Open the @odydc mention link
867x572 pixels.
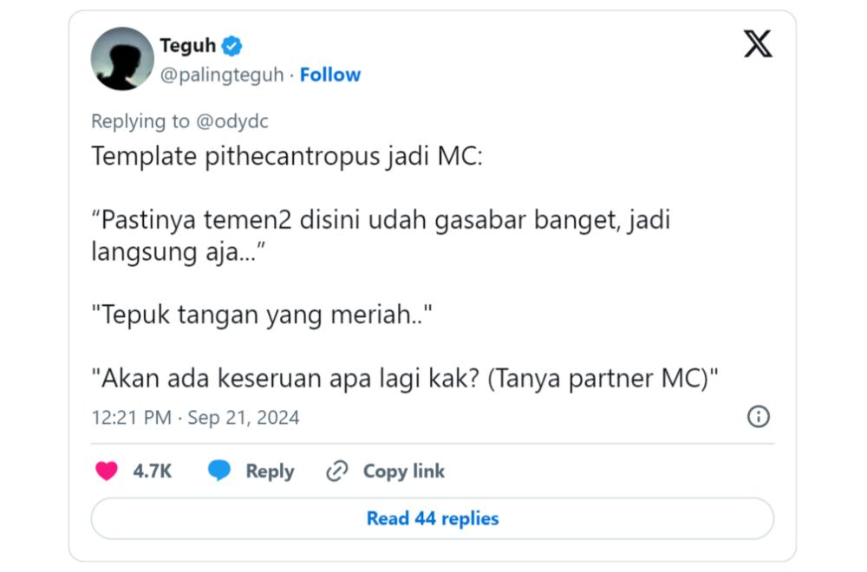[x=232, y=121]
